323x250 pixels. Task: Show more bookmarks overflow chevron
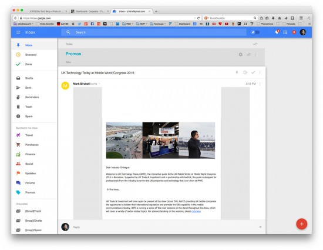309,24
